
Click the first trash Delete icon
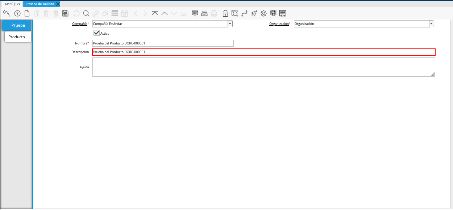(46, 13)
